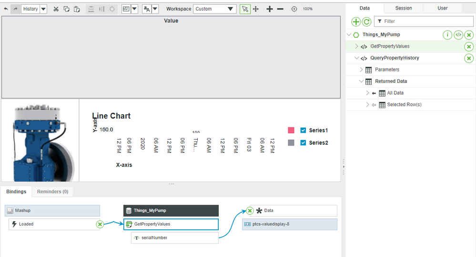Remove the QueryPropertyHistory service
Image resolution: width=476 pixels, height=257 pixels.
469,58
